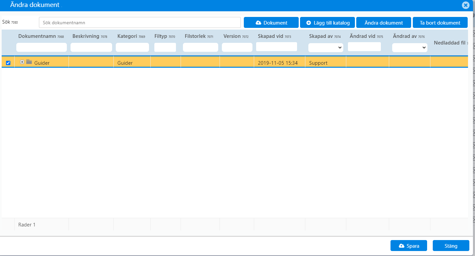
Task: Click the Ändrad vid filter field
Action: tap(364, 46)
